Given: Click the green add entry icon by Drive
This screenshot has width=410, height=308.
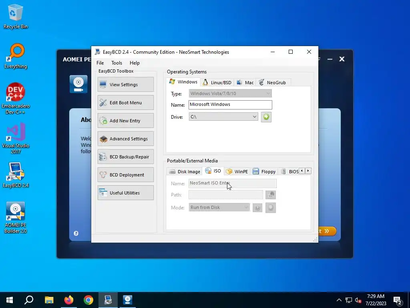Looking at the screenshot, I should point(266,117).
